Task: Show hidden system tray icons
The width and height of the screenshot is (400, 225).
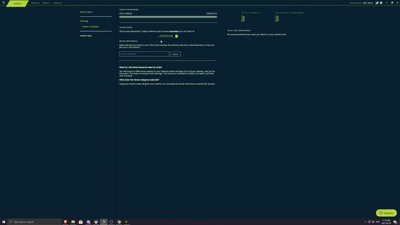Action: pos(366,222)
